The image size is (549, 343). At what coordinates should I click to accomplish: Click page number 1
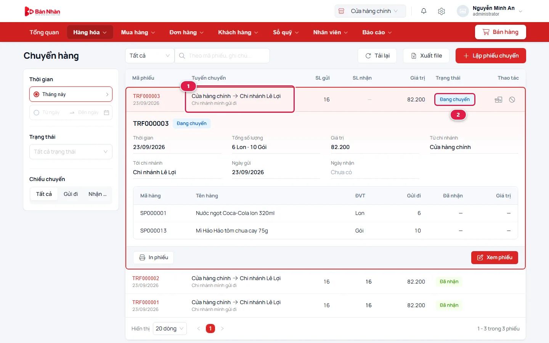point(210,329)
